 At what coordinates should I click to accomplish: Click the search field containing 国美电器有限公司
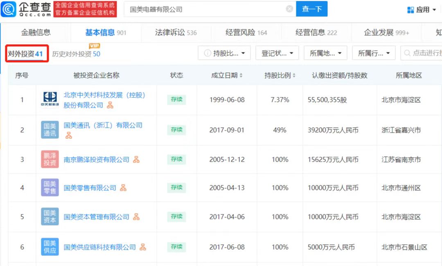tap(210, 9)
